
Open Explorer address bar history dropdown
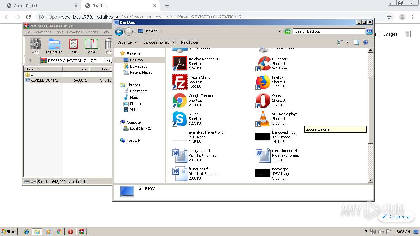(x=279, y=31)
